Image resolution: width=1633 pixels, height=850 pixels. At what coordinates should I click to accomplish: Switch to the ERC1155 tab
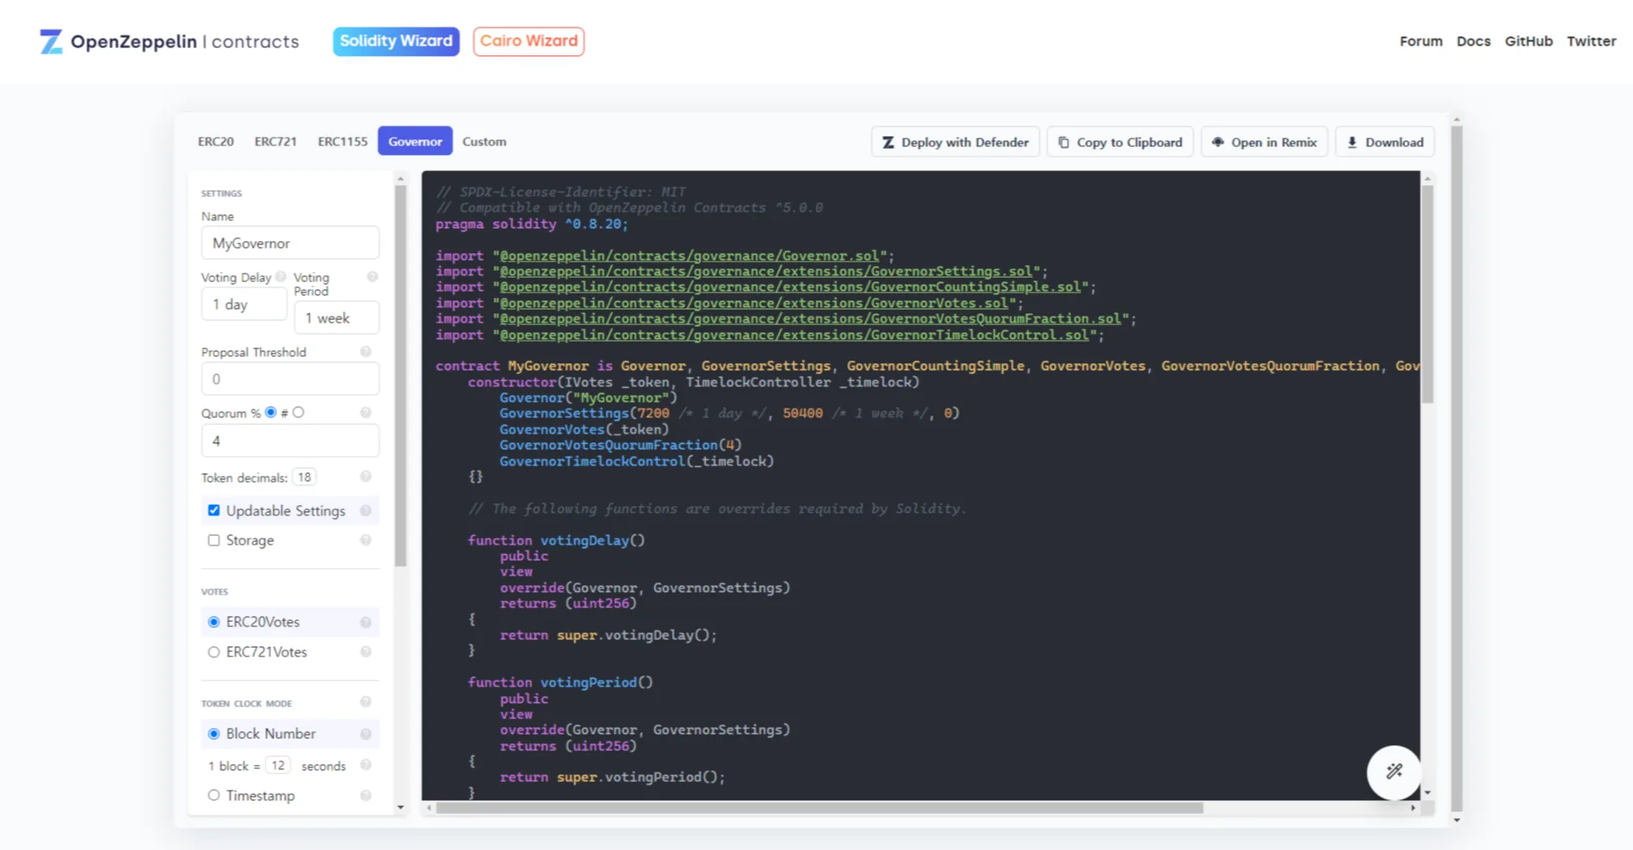pos(343,142)
